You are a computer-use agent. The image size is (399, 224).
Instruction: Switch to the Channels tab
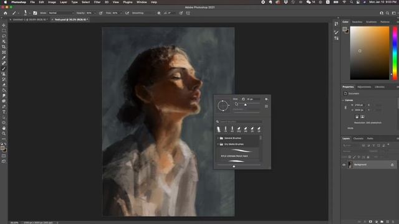tap(358, 139)
